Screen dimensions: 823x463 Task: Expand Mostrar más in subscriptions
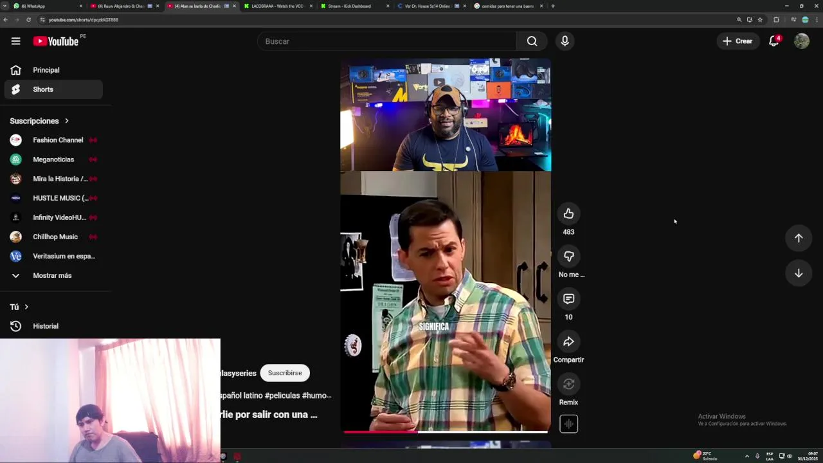(51, 275)
